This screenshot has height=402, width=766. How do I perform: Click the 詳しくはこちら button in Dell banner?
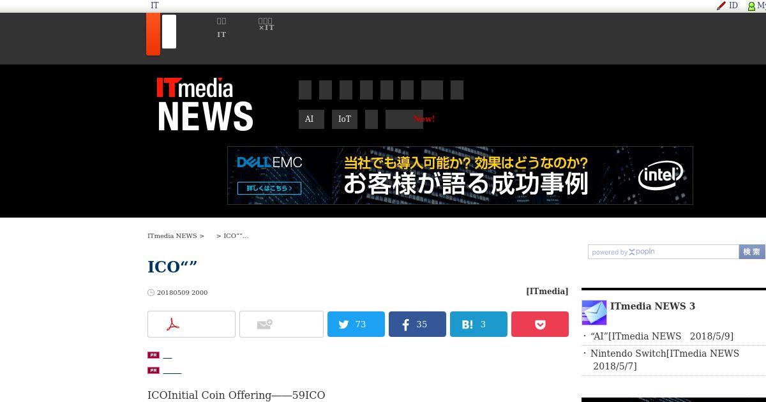269,188
